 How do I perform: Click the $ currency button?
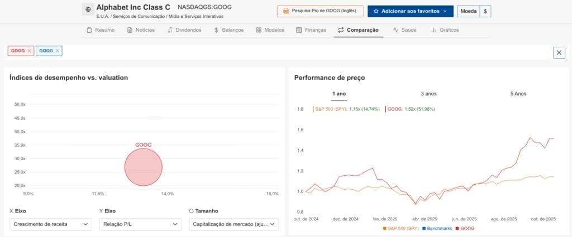click(485, 11)
